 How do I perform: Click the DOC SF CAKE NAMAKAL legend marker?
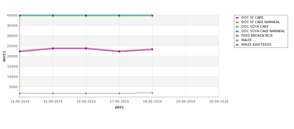(x=237, y=22)
